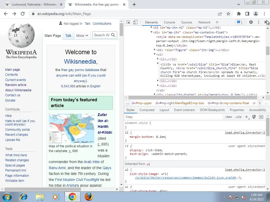Click the Wikipedia search magnifier icon
The image size is (270, 202).
[x=113, y=35]
